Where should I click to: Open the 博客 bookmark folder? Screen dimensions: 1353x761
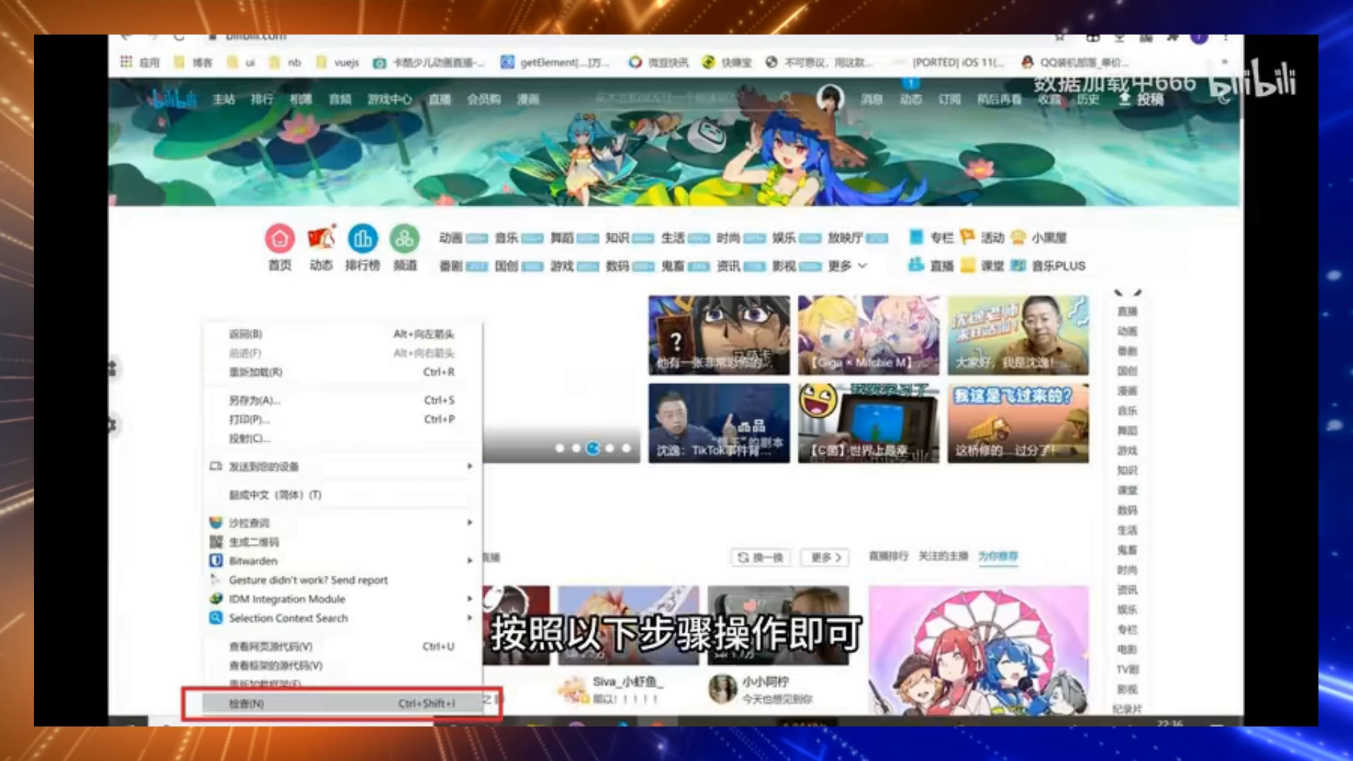pos(193,62)
